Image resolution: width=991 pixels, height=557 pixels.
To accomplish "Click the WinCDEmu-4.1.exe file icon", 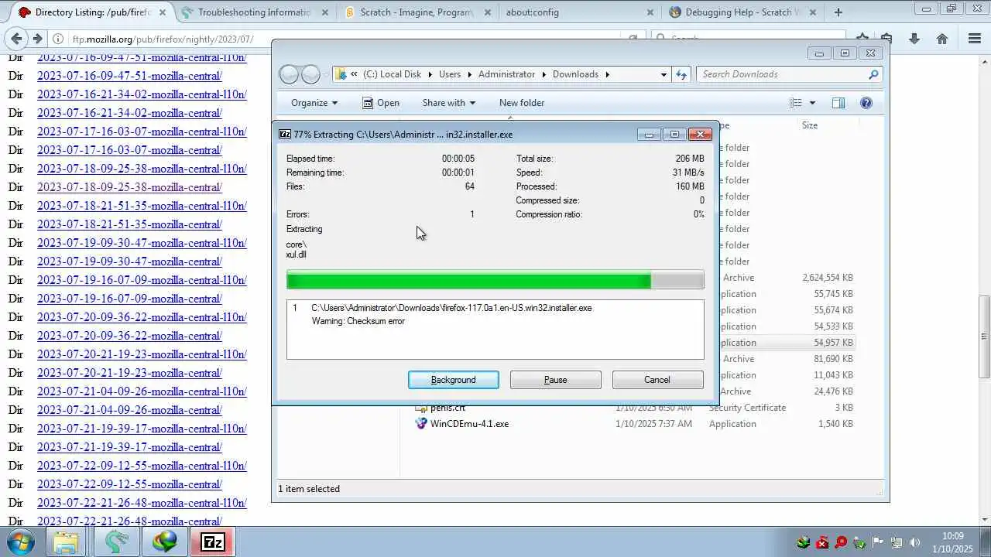I will 421,423.
